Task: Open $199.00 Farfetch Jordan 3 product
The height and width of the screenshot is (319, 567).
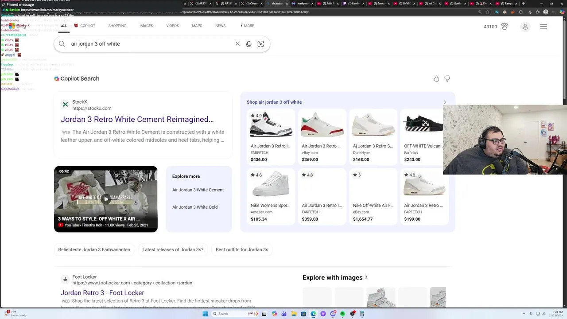Action: pos(424,197)
